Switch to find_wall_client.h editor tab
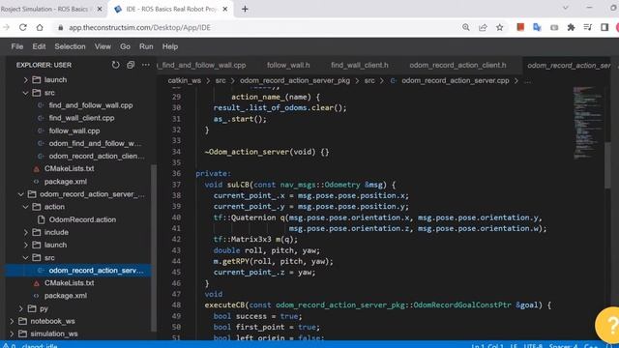The image size is (619, 348). (360, 65)
